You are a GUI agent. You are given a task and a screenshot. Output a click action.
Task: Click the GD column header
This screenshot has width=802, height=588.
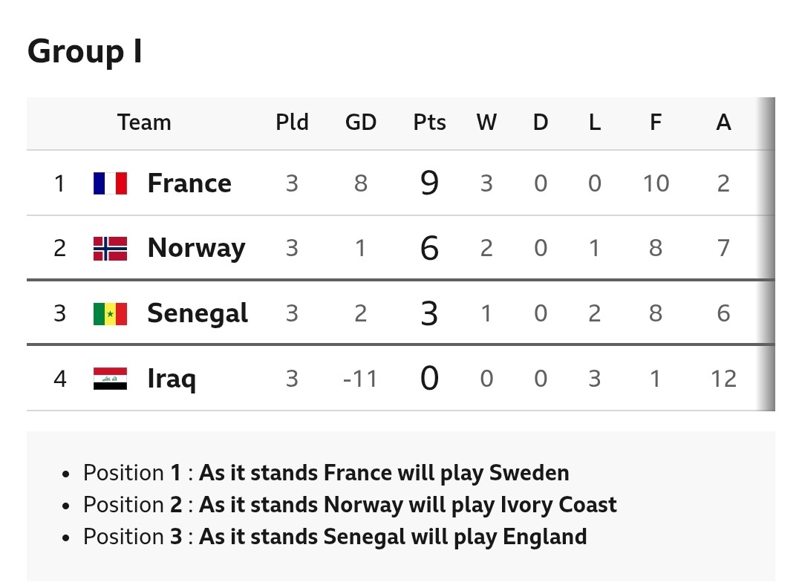point(361,122)
